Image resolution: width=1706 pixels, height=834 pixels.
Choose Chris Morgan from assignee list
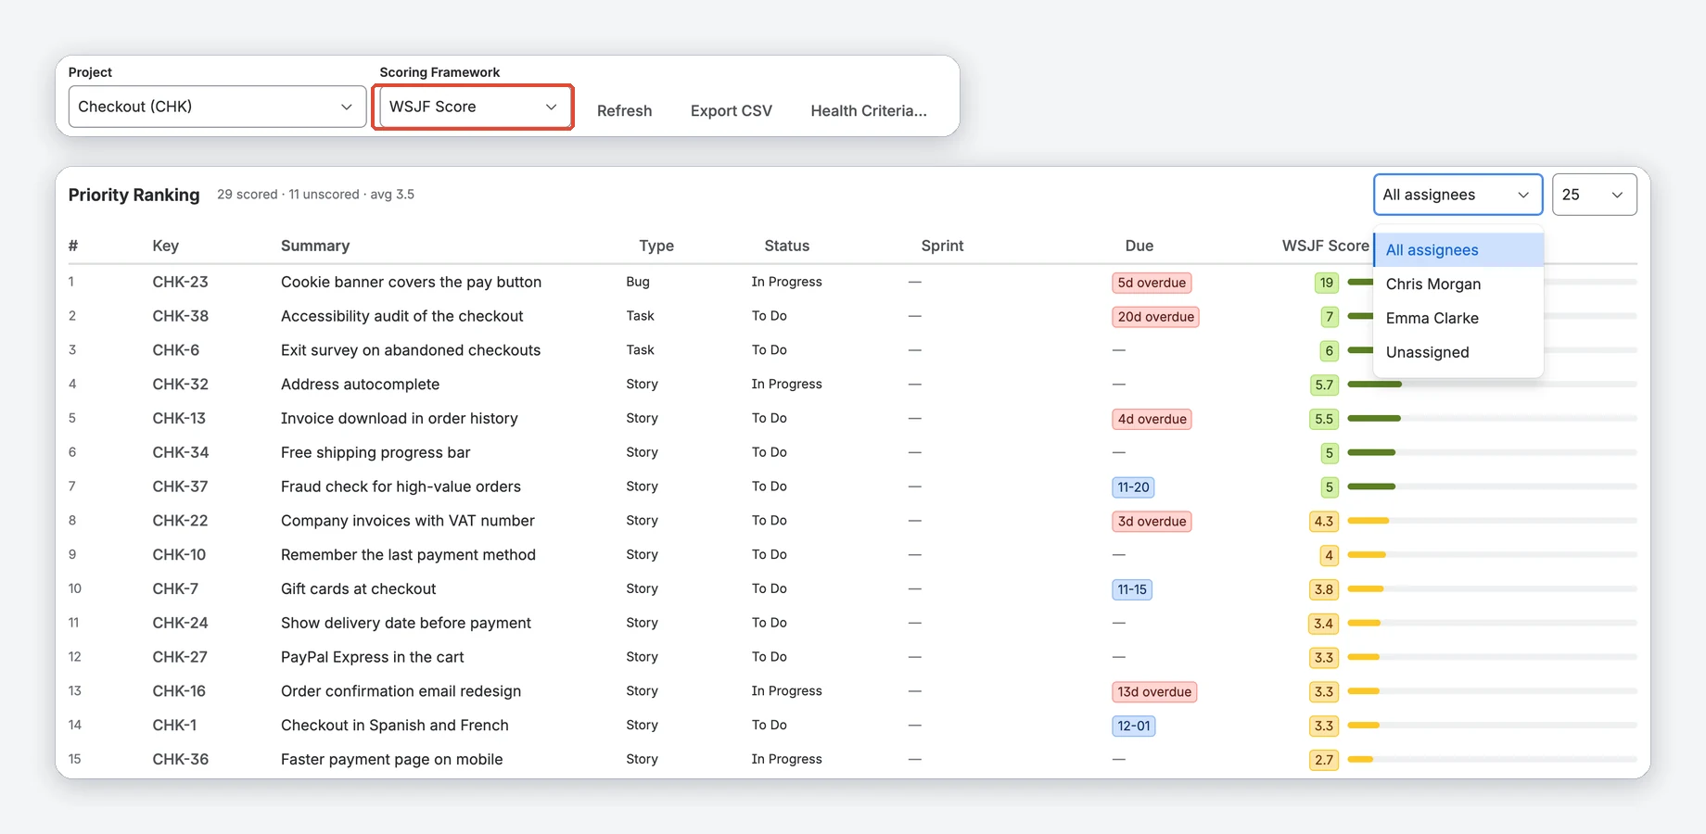pyautogui.click(x=1458, y=284)
